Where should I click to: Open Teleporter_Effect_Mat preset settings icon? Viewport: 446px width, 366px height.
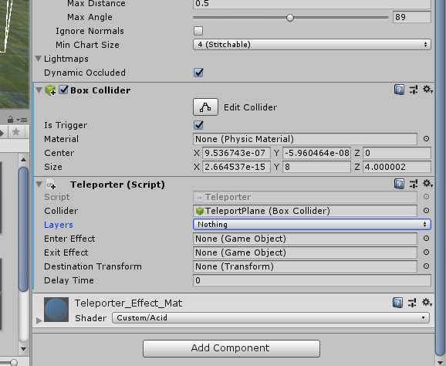[x=412, y=303]
